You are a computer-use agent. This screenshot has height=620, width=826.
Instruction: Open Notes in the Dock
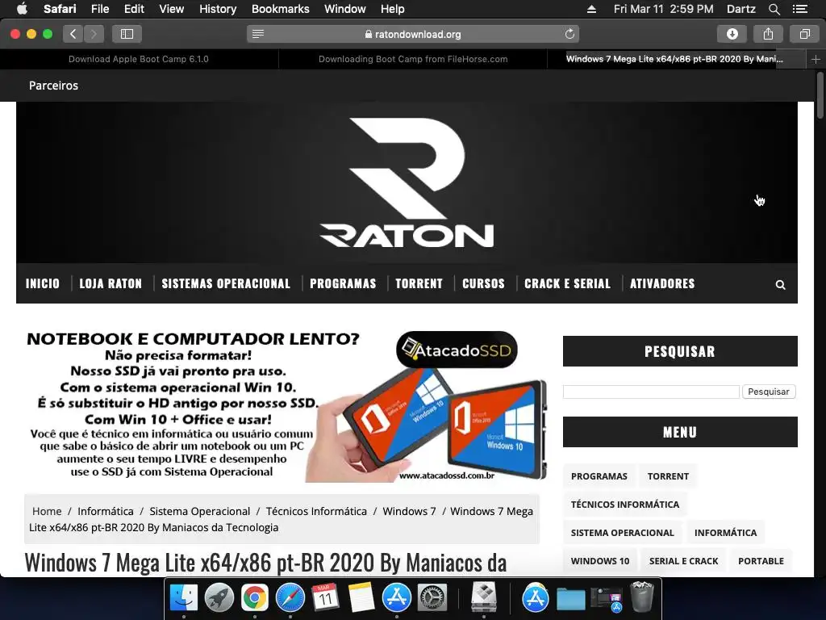pos(361,598)
